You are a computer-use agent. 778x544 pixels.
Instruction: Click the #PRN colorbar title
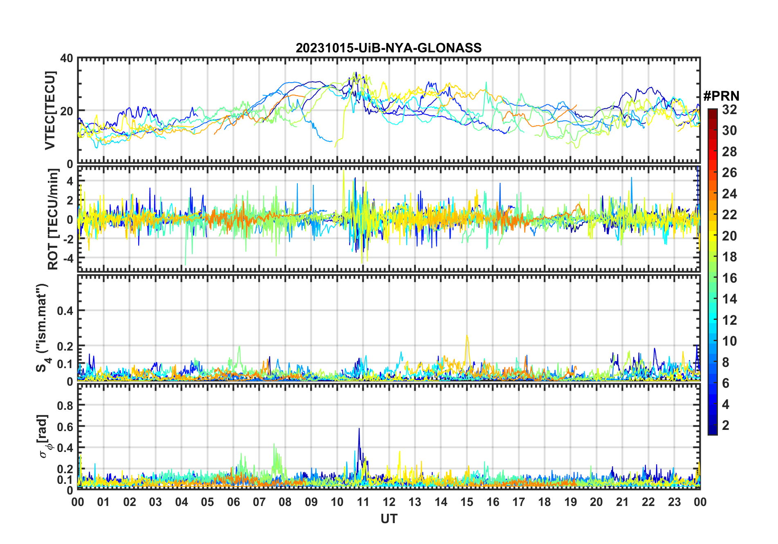721,96
